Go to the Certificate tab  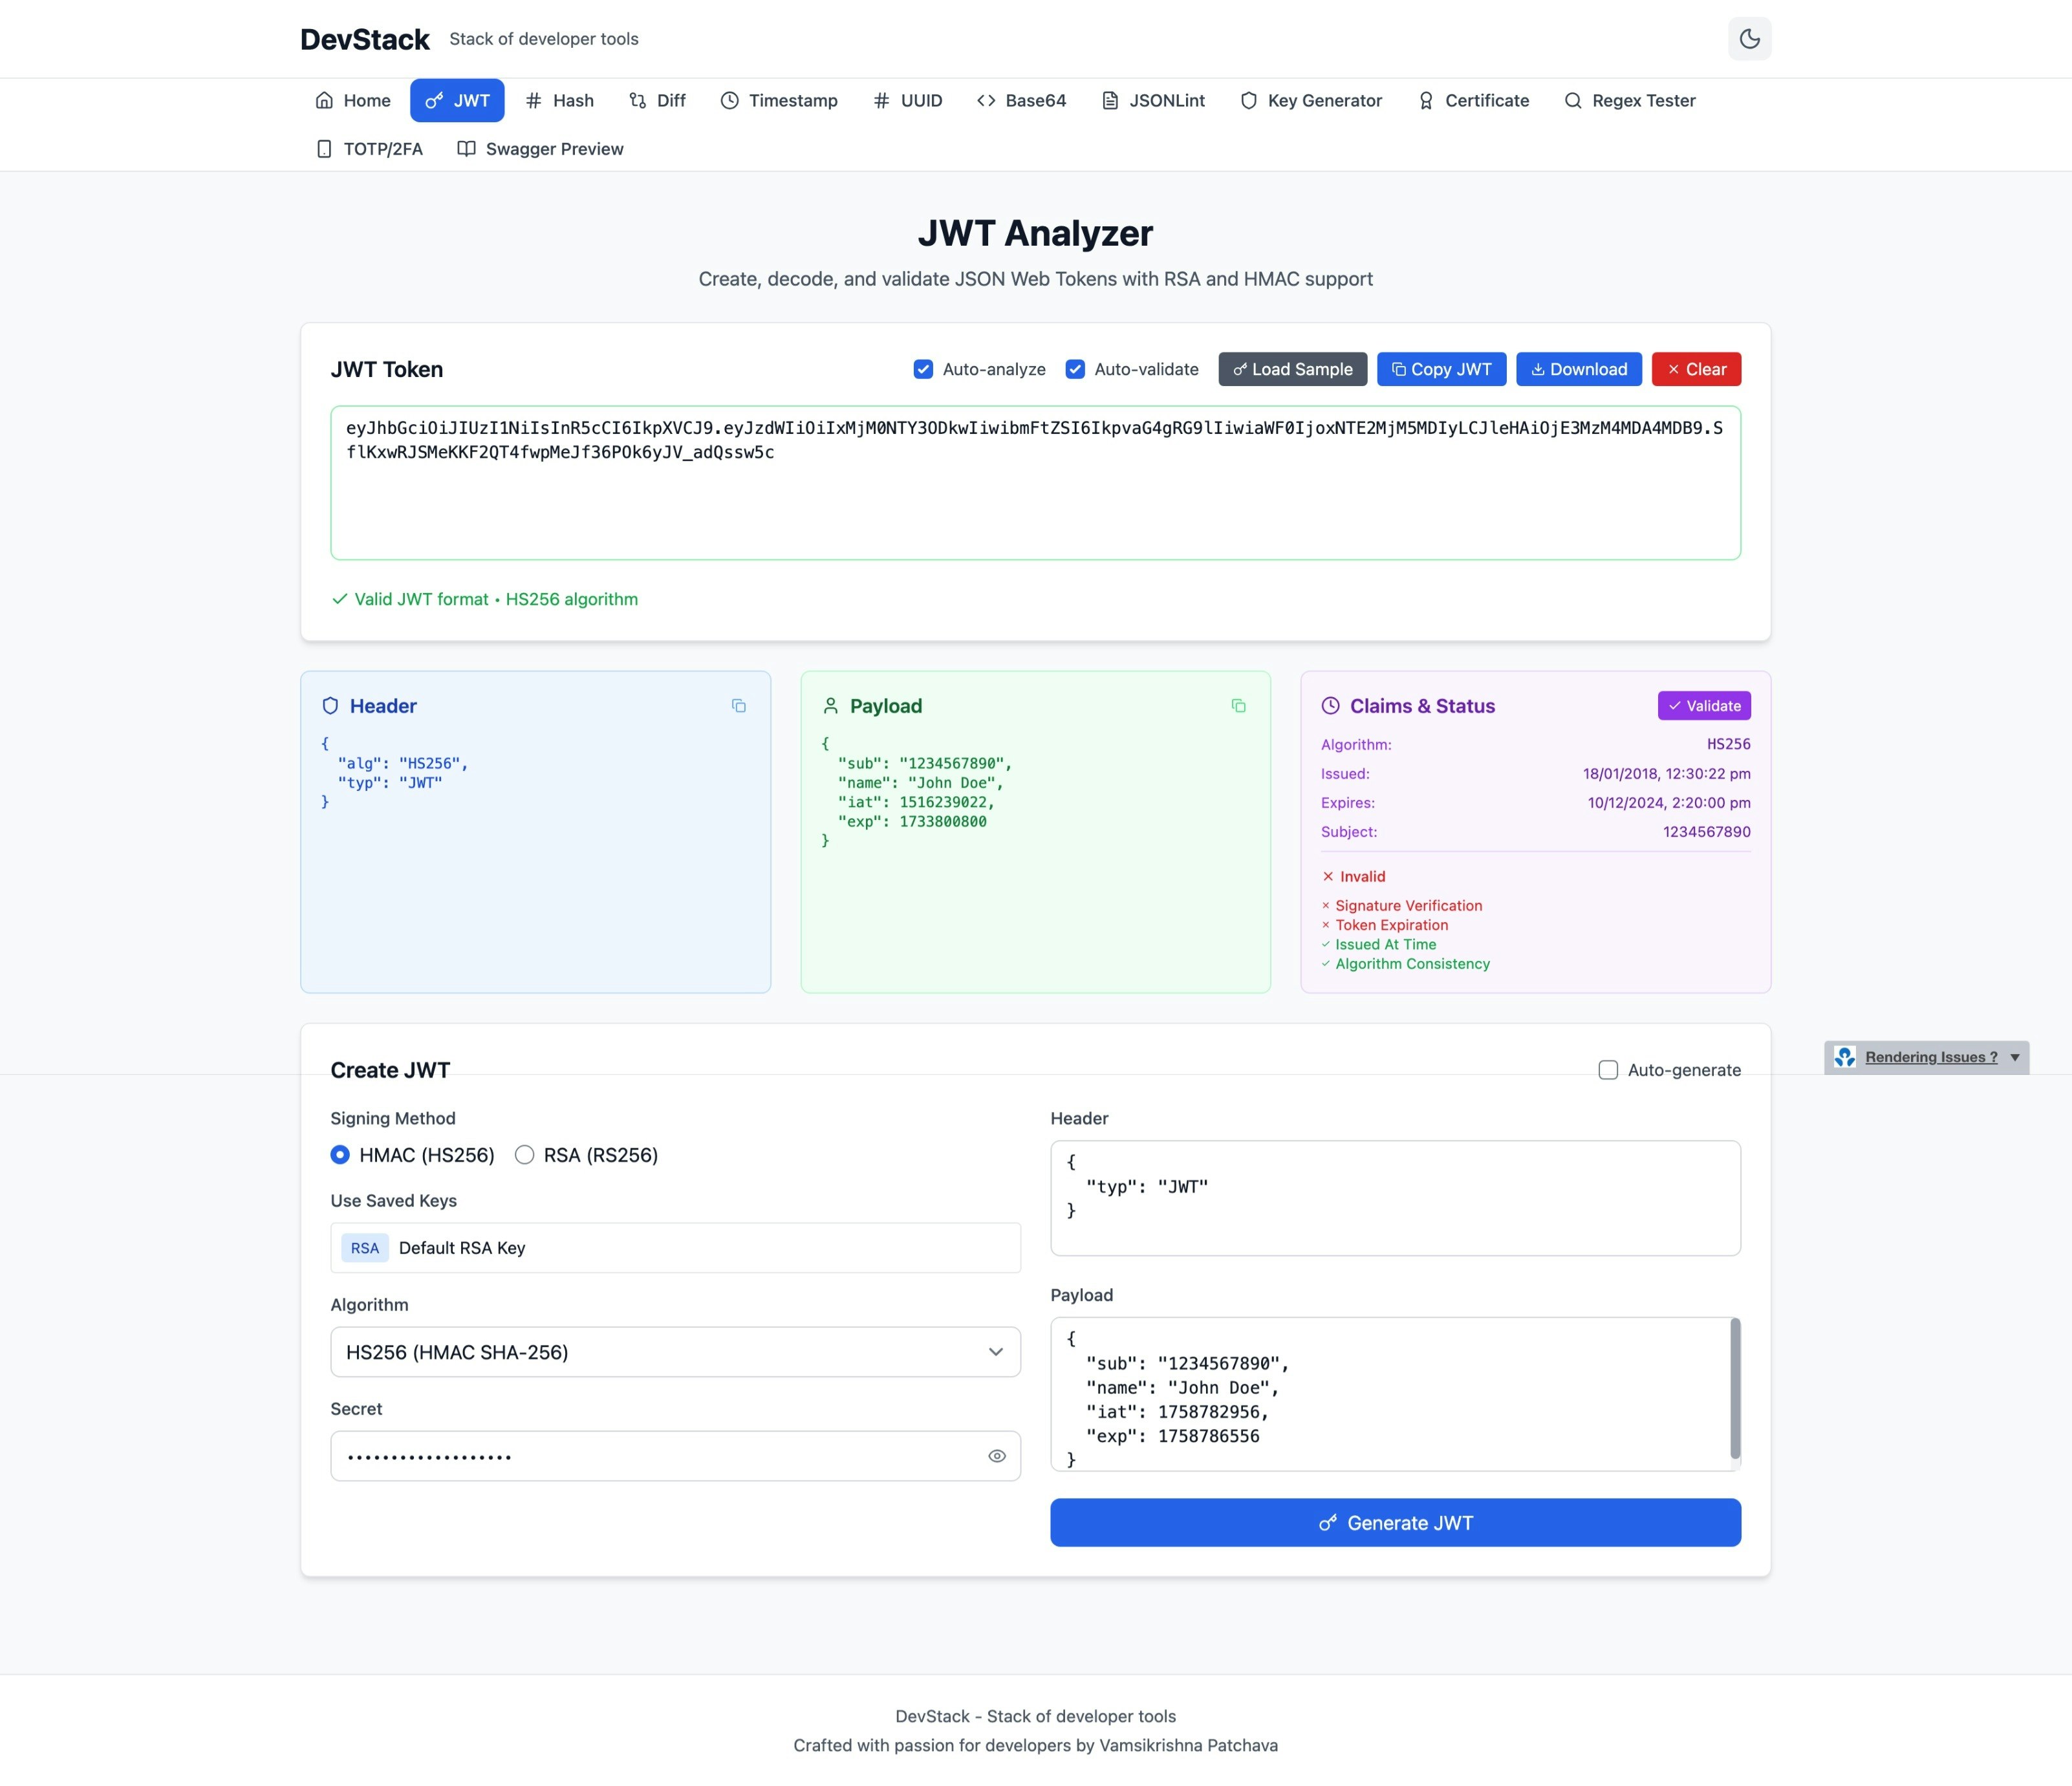click(x=1473, y=100)
